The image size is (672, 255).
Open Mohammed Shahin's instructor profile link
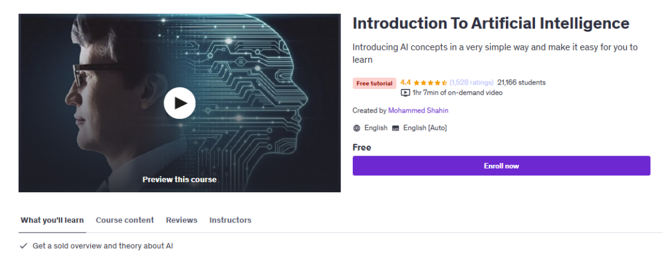pos(418,111)
